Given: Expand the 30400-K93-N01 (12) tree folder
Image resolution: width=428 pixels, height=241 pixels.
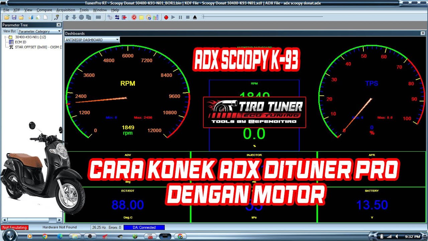Looking at the screenshot, I should [5, 37].
